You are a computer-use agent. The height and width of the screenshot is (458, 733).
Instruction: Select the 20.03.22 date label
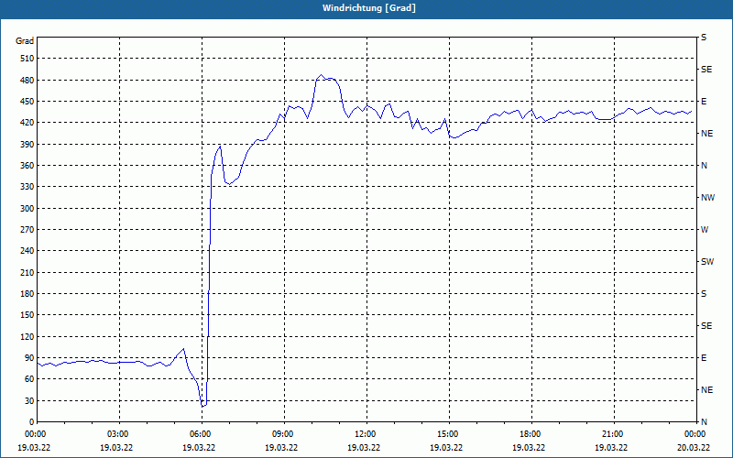click(x=694, y=448)
